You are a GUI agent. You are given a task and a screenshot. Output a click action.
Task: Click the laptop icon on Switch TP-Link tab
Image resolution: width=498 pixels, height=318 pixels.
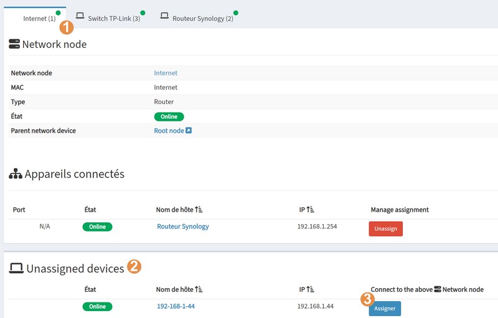(x=80, y=16)
